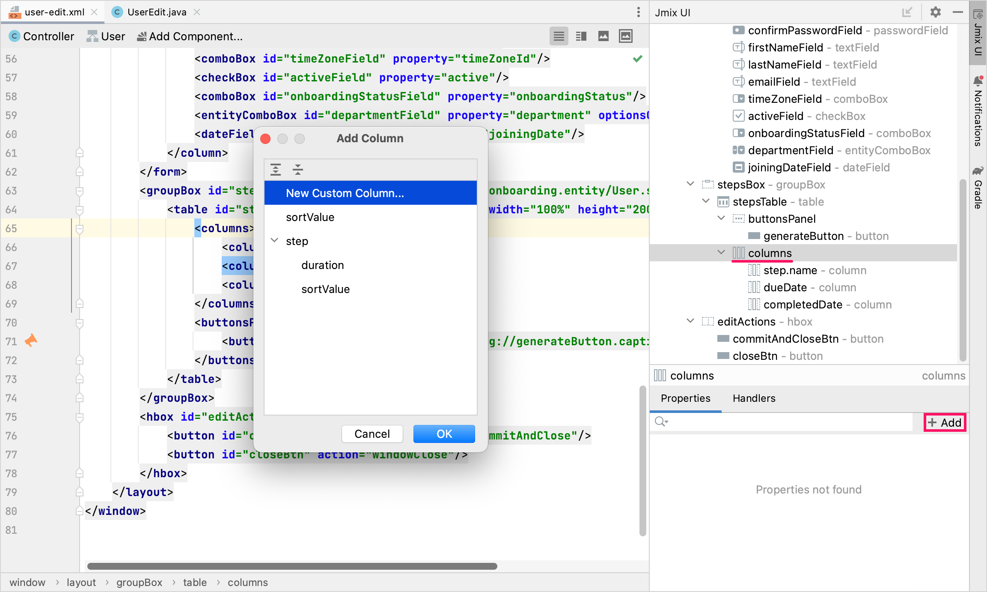The image size is (987, 592).
Task: Click editor vertical scrollbar thumb
Action: coord(642,461)
